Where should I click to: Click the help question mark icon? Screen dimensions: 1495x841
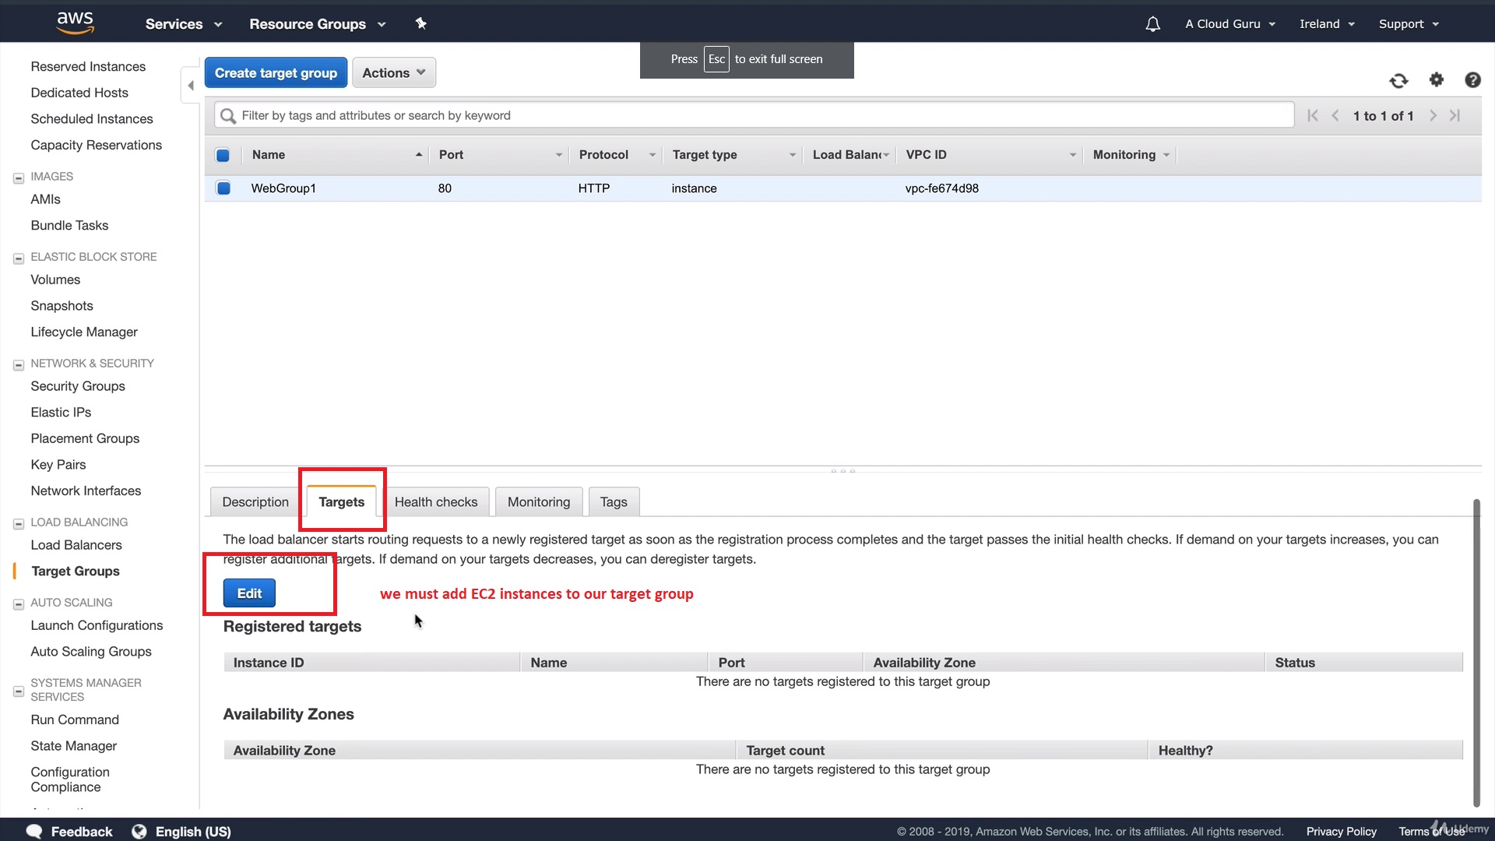[1472, 79]
